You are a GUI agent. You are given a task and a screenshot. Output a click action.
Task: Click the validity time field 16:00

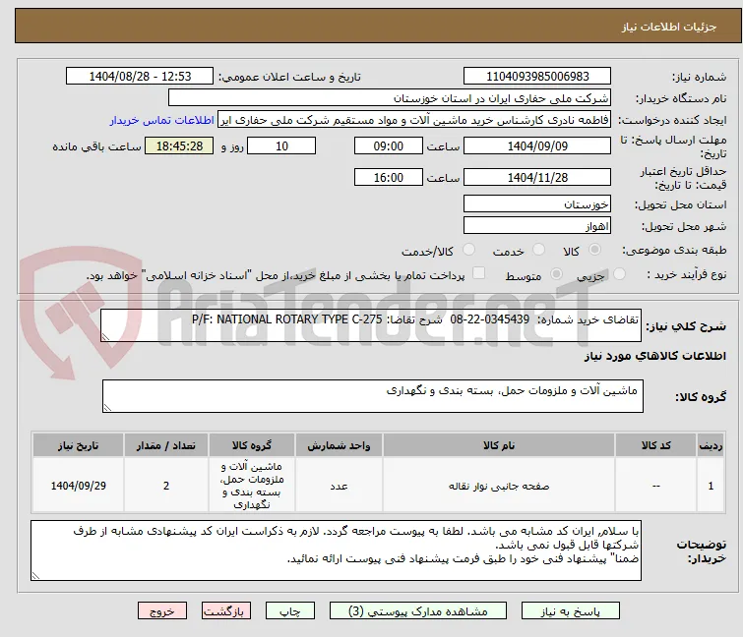[x=388, y=178]
